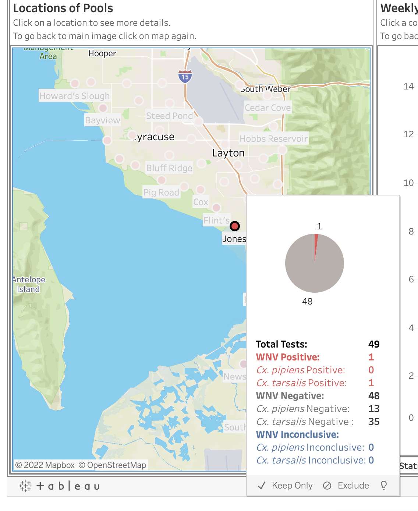Click the checkmark icon beside Keep Only
Image resolution: width=418 pixels, height=511 pixels.
point(262,485)
